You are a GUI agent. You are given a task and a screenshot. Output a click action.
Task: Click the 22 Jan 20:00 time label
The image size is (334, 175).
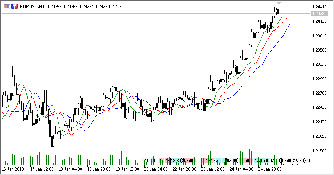pyautogui.click(x=184, y=169)
